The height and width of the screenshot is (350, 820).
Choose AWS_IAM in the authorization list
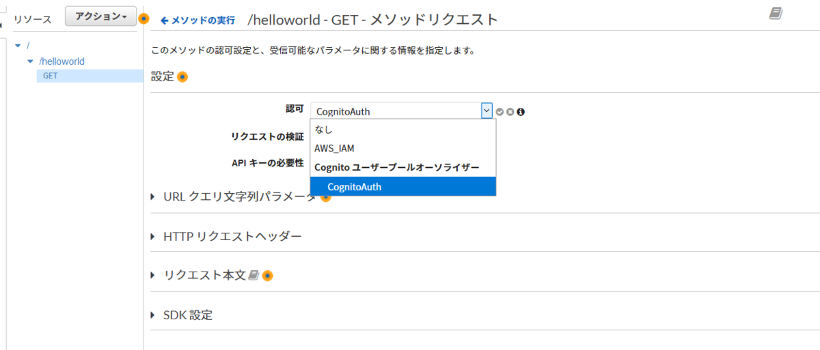point(403,148)
